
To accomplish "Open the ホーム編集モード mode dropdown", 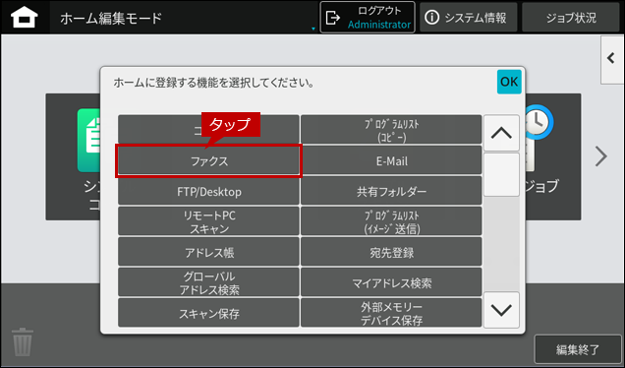I will (x=184, y=18).
